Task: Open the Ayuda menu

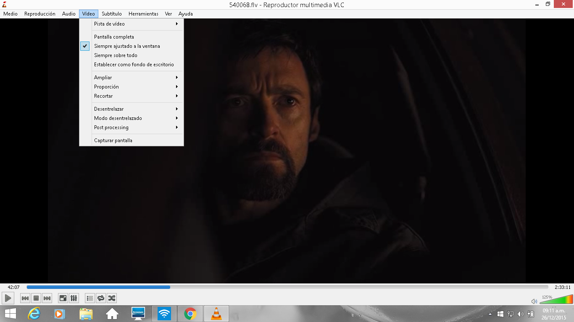Action: pyautogui.click(x=186, y=14)
